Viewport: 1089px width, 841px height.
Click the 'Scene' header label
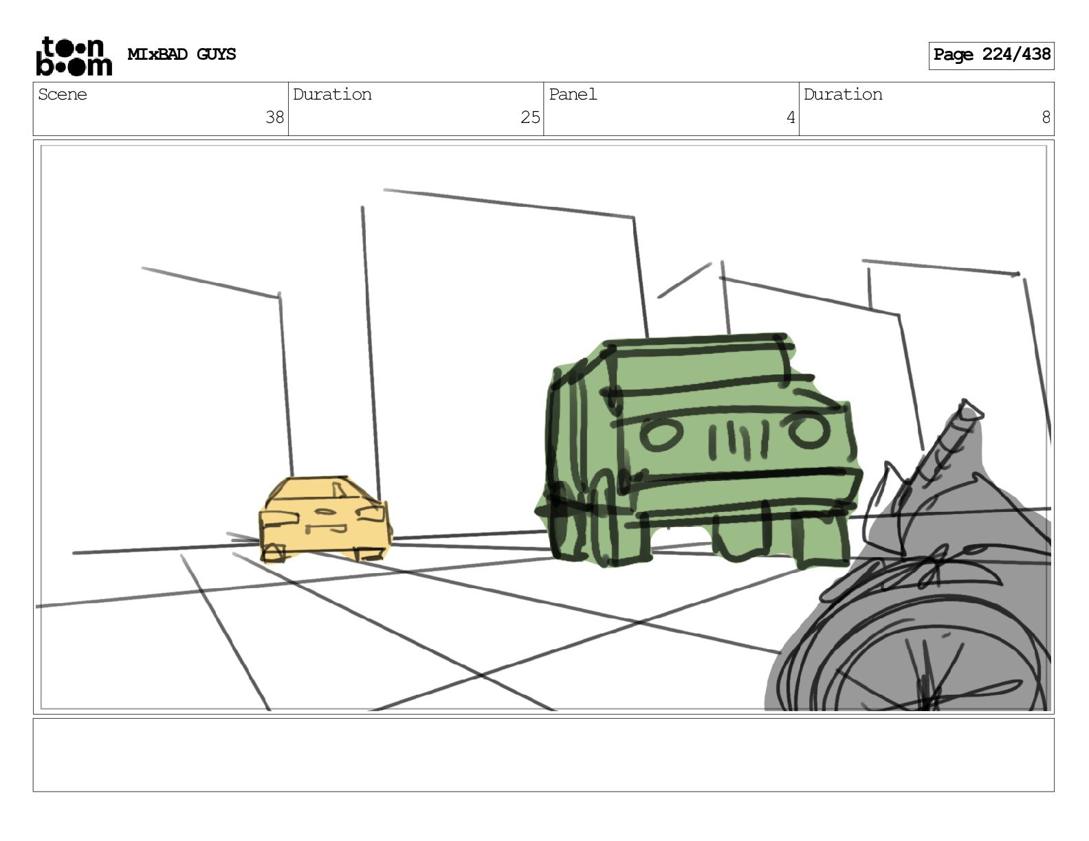(x=63, y=94)
